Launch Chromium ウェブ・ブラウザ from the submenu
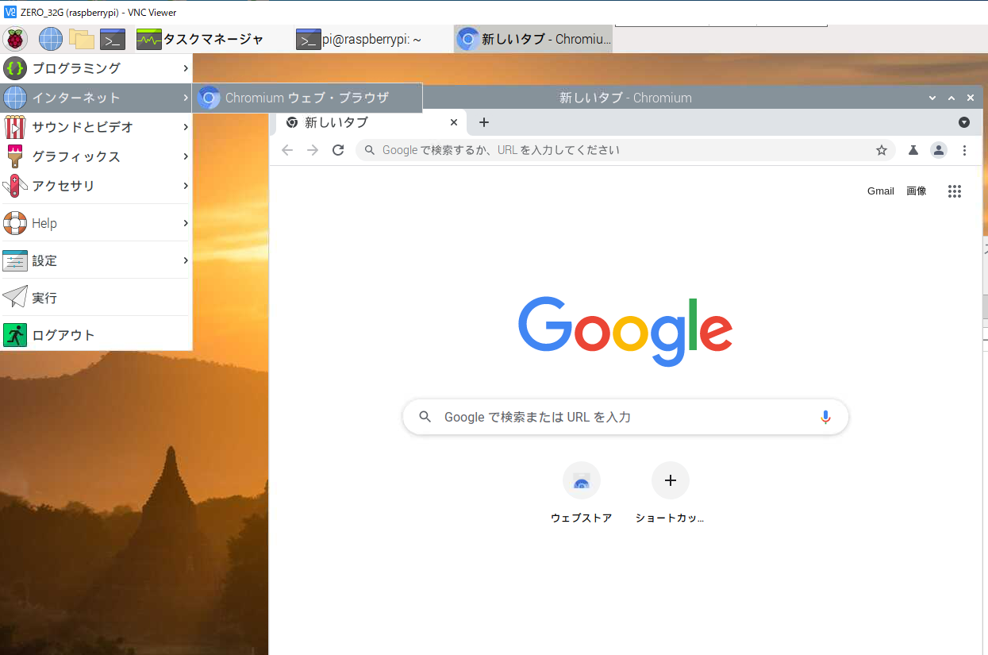Screen dimensions: 988x655 (306, 97)
